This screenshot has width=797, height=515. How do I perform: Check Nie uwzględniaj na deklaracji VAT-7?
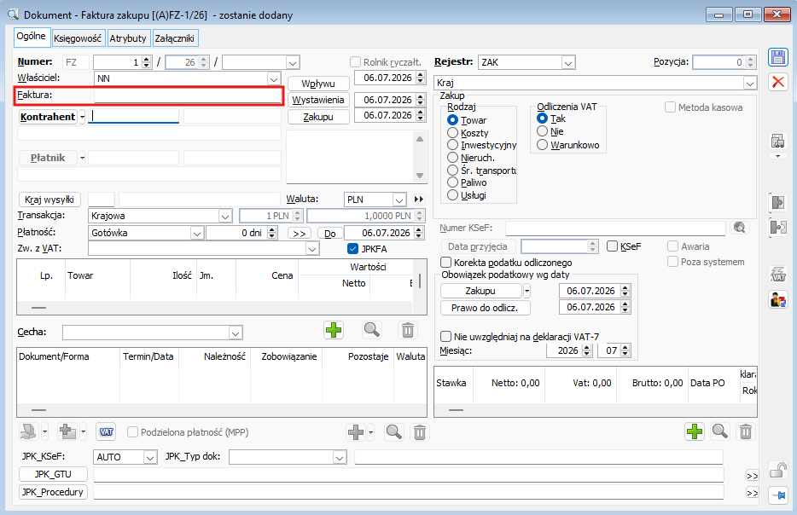[x=445, y=336]
